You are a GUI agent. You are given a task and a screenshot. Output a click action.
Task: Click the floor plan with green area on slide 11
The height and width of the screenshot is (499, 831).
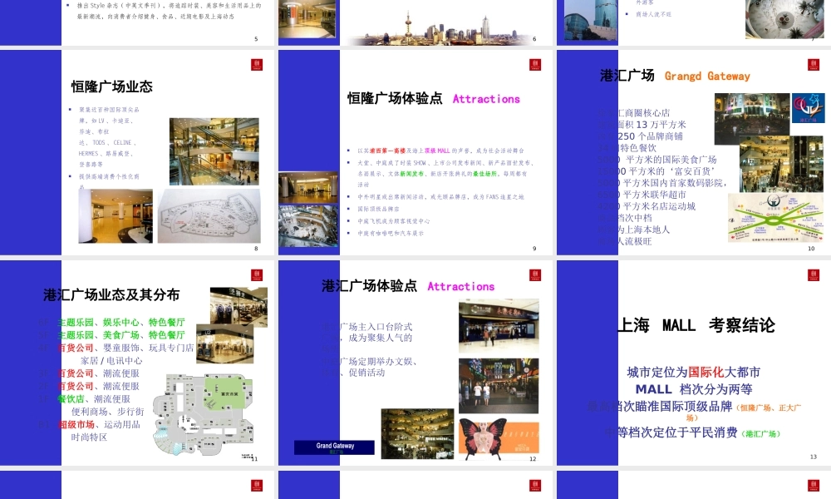click(204, 414)
